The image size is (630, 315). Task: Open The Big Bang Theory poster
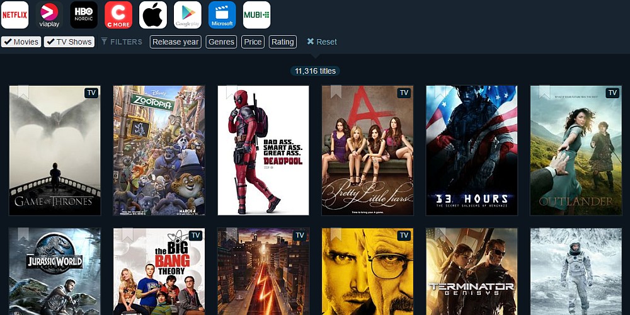pyautogui.click(x=159, y=272)
